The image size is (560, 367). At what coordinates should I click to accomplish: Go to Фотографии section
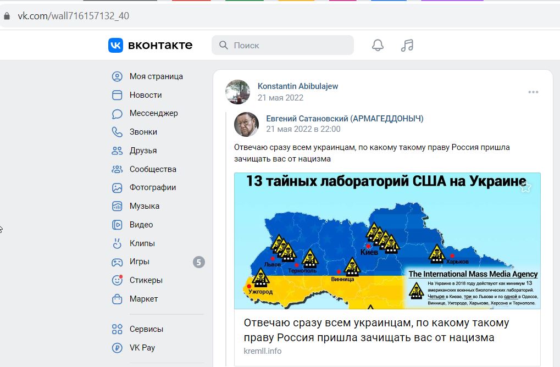[153, 187]
